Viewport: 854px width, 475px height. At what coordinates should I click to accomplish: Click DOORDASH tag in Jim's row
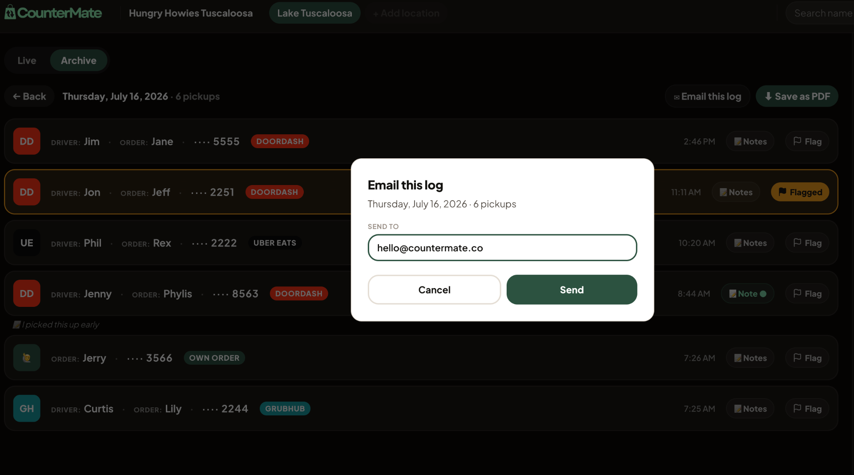pos(280,141)
